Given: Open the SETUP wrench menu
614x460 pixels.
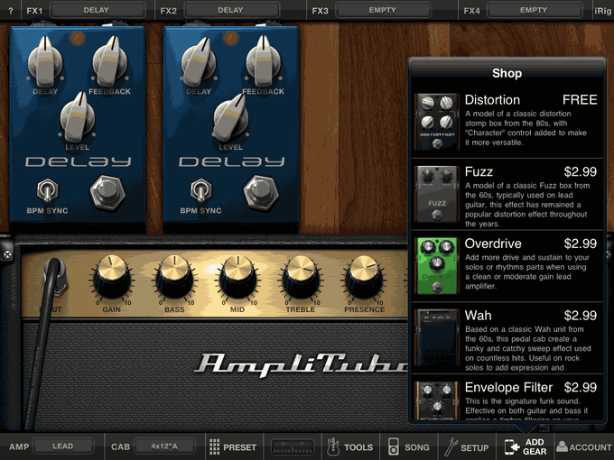Looking at the screenshot, I should pyautogui.click(x=467, y=446).
